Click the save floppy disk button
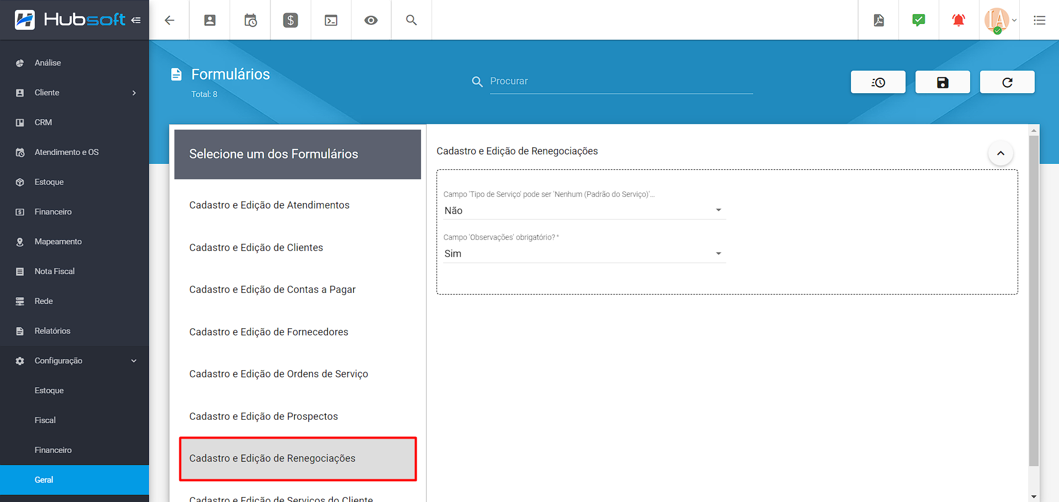Screen dimensions: 1059x502 pyautogui.click(x=942, y=82)
